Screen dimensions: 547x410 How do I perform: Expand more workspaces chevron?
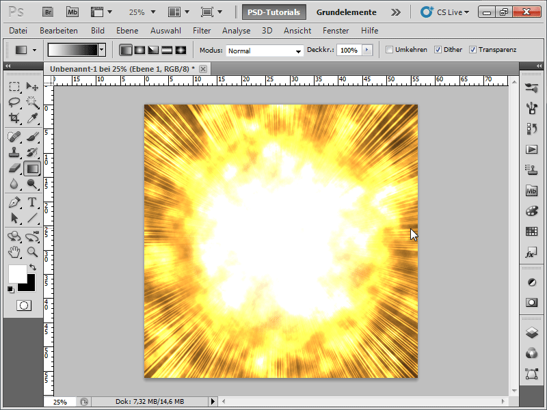pos(396,12)
